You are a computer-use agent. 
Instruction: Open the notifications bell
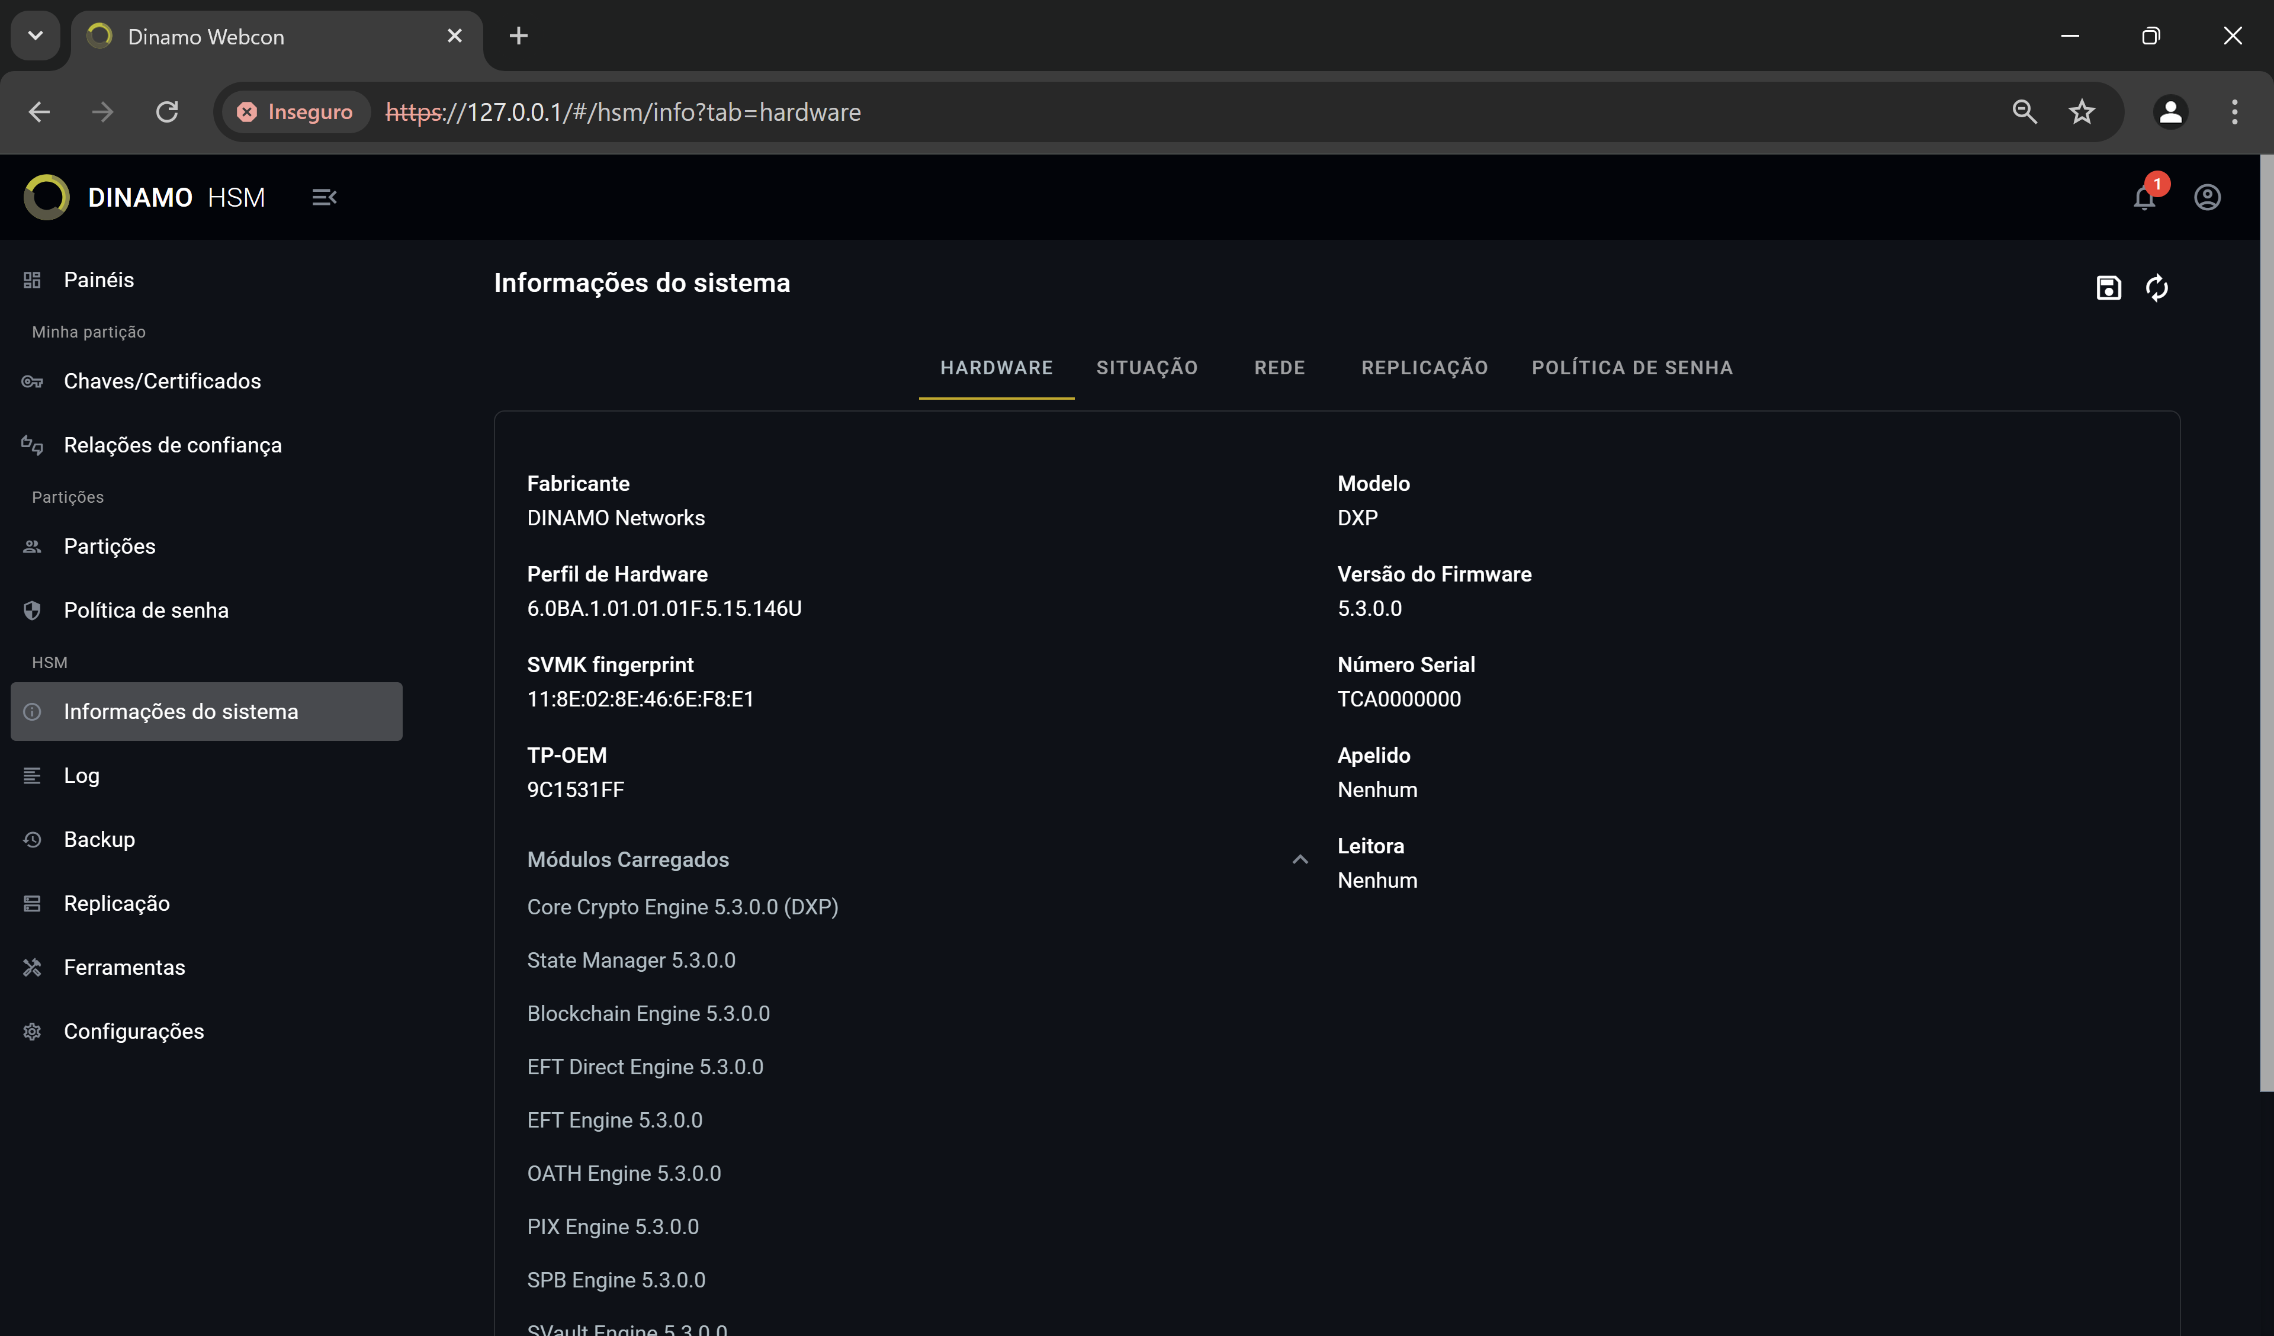pos(2145,198)
